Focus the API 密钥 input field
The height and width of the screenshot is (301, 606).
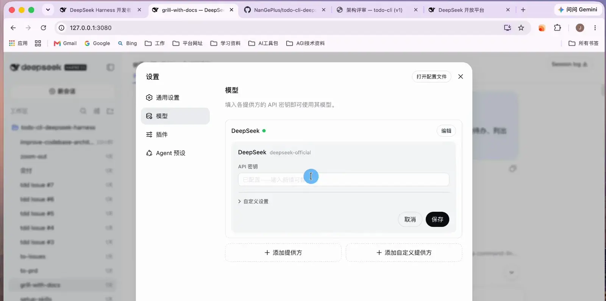point(344,180)
